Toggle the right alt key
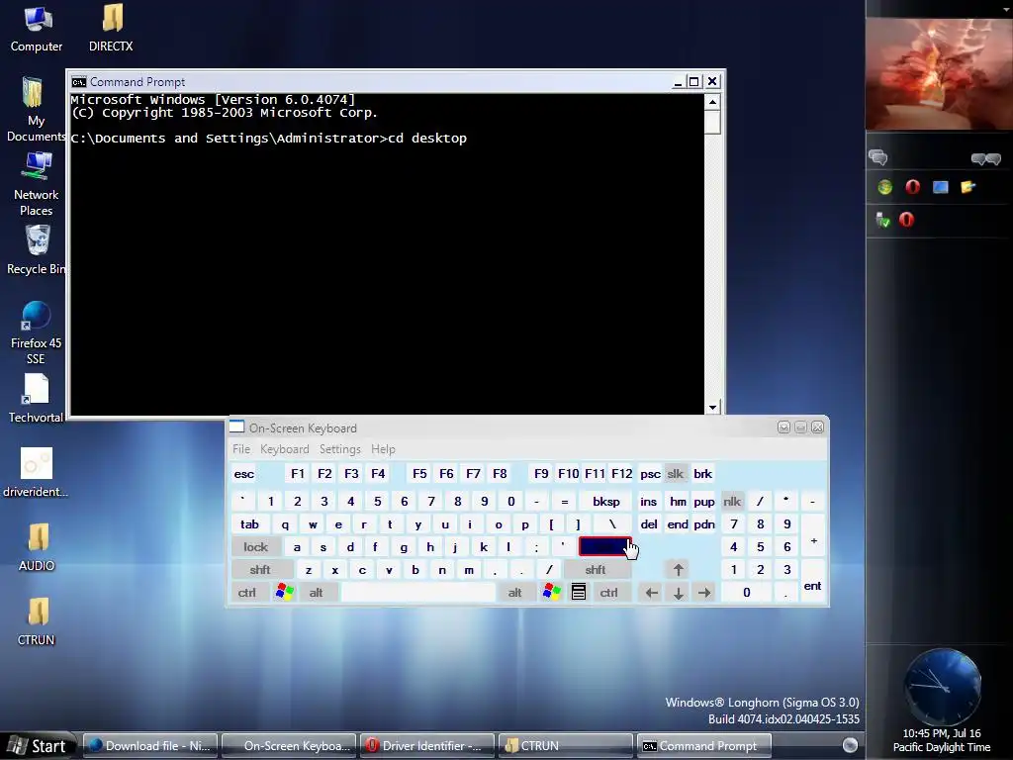The image size is (1013, 760). coord(514,592)
